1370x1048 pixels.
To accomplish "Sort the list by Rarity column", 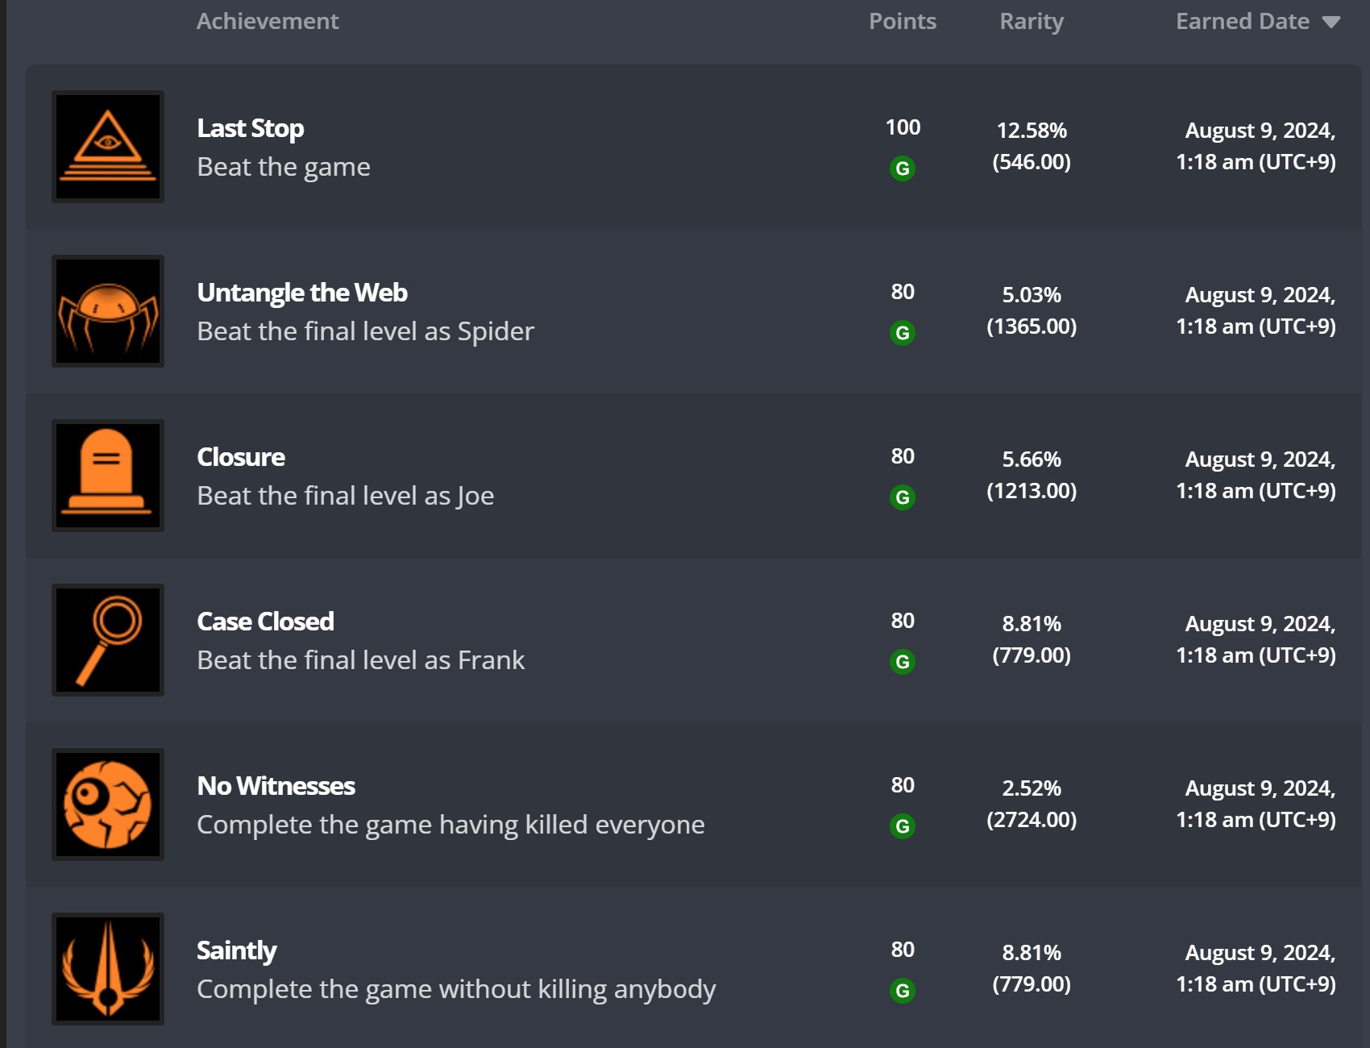I will click(1032, 22).
